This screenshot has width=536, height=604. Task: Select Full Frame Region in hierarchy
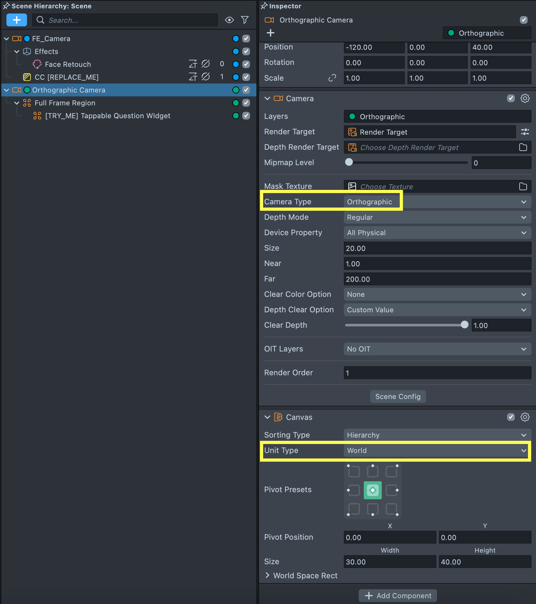tap(65, 103)
